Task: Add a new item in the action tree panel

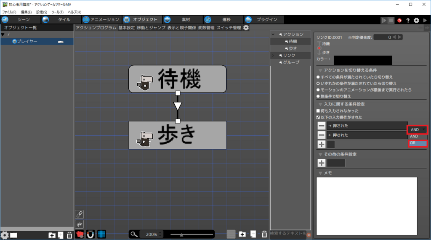Action: 253,234
